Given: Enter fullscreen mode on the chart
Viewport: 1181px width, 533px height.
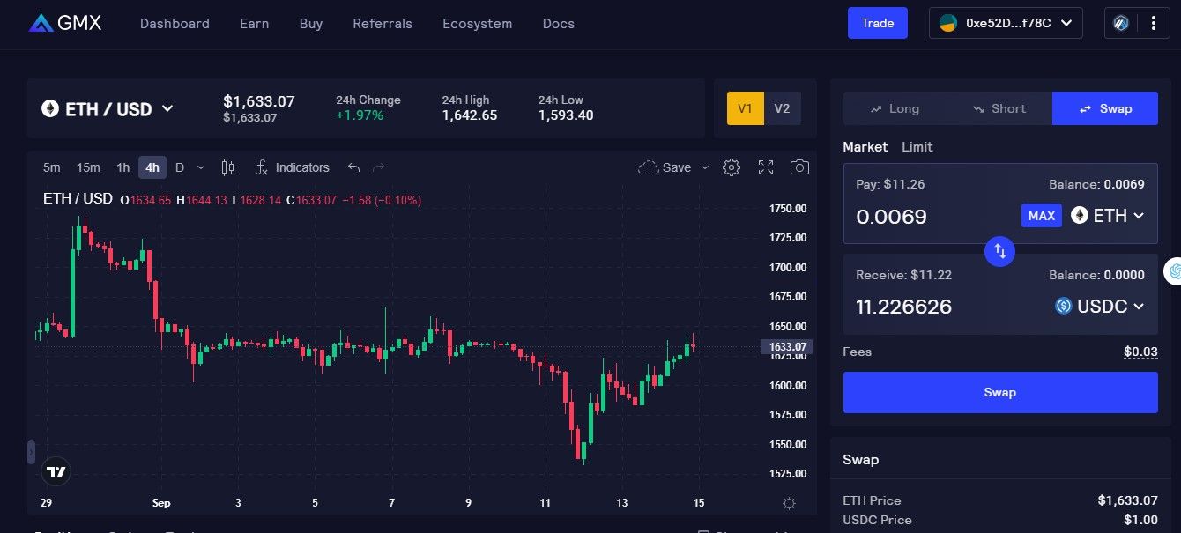Looking at the screenshot, I should click(765, 167).
